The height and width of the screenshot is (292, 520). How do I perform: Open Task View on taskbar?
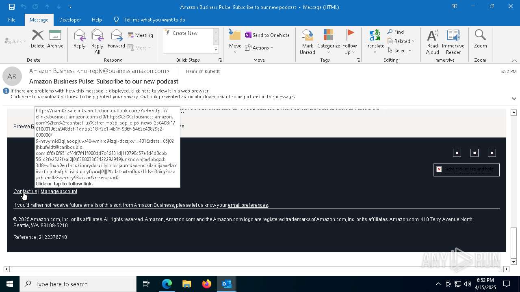tap(146, 284)
